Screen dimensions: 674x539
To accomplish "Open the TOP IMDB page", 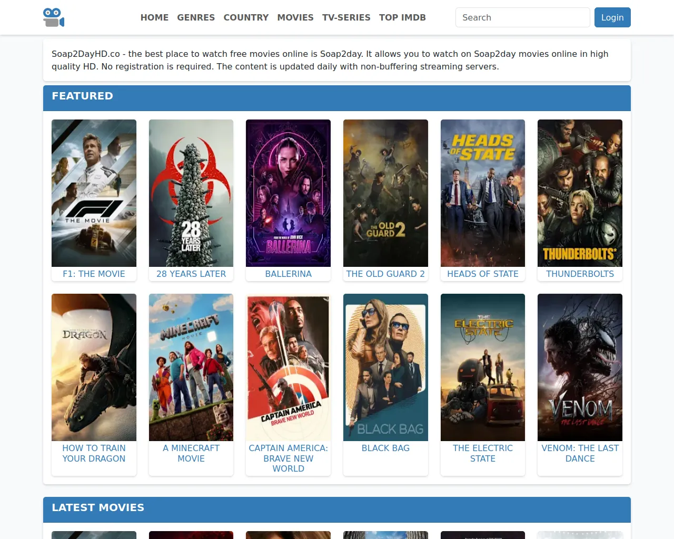I will 402,17.
